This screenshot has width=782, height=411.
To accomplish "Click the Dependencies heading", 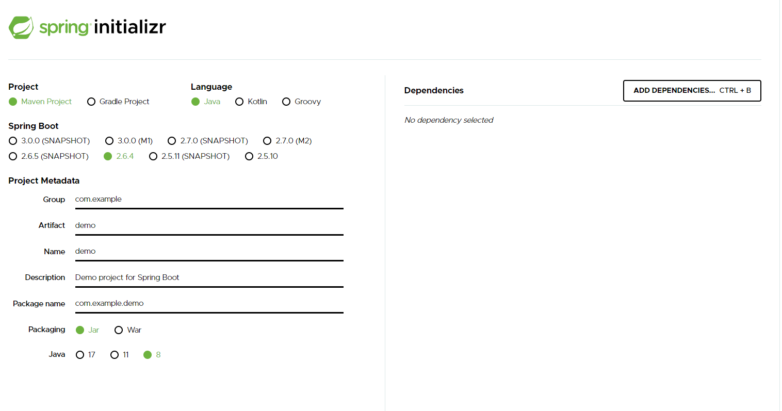I will 434,90.
